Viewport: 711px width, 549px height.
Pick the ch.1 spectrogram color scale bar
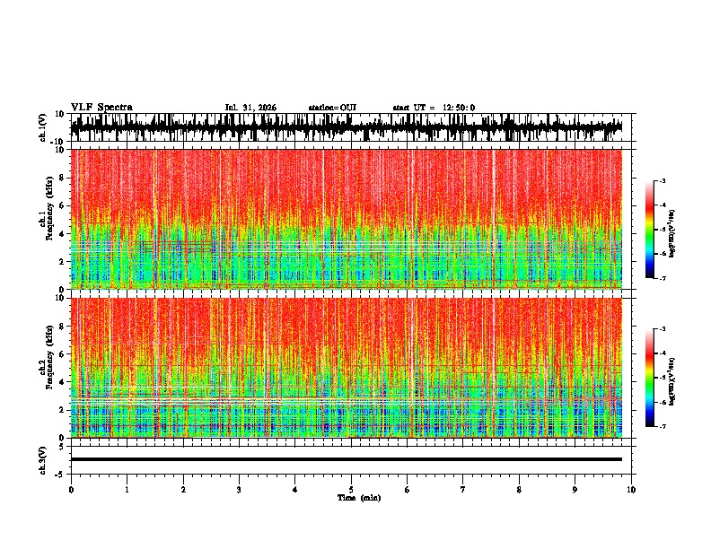649,230
